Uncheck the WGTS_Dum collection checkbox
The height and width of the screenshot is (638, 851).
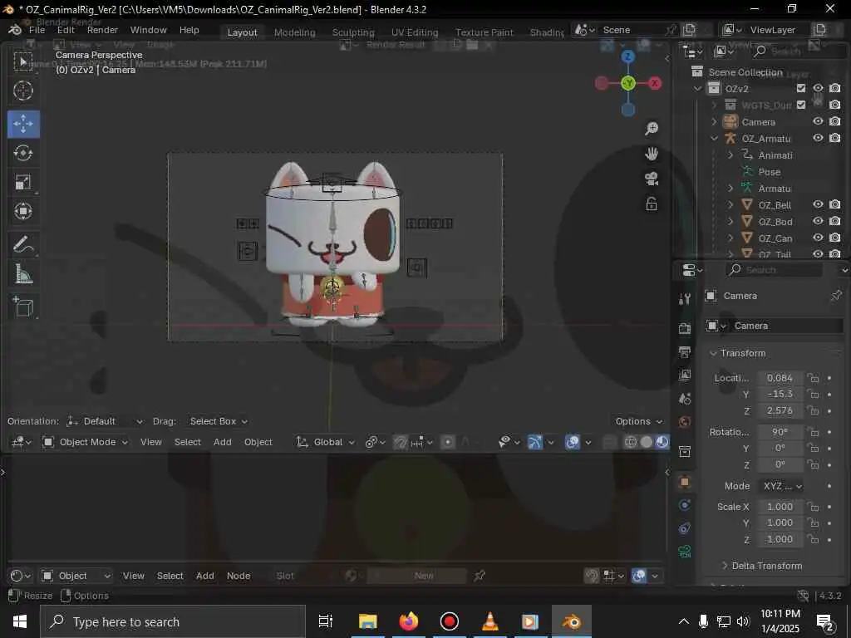pos(801,105)
